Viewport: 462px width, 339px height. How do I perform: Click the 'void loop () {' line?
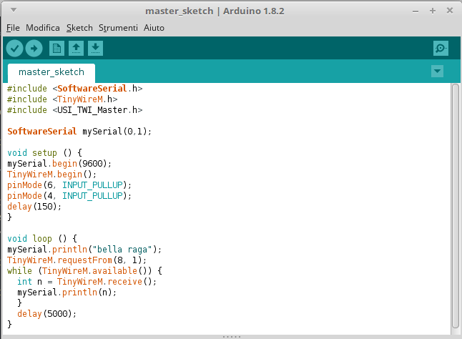[42, 239]
